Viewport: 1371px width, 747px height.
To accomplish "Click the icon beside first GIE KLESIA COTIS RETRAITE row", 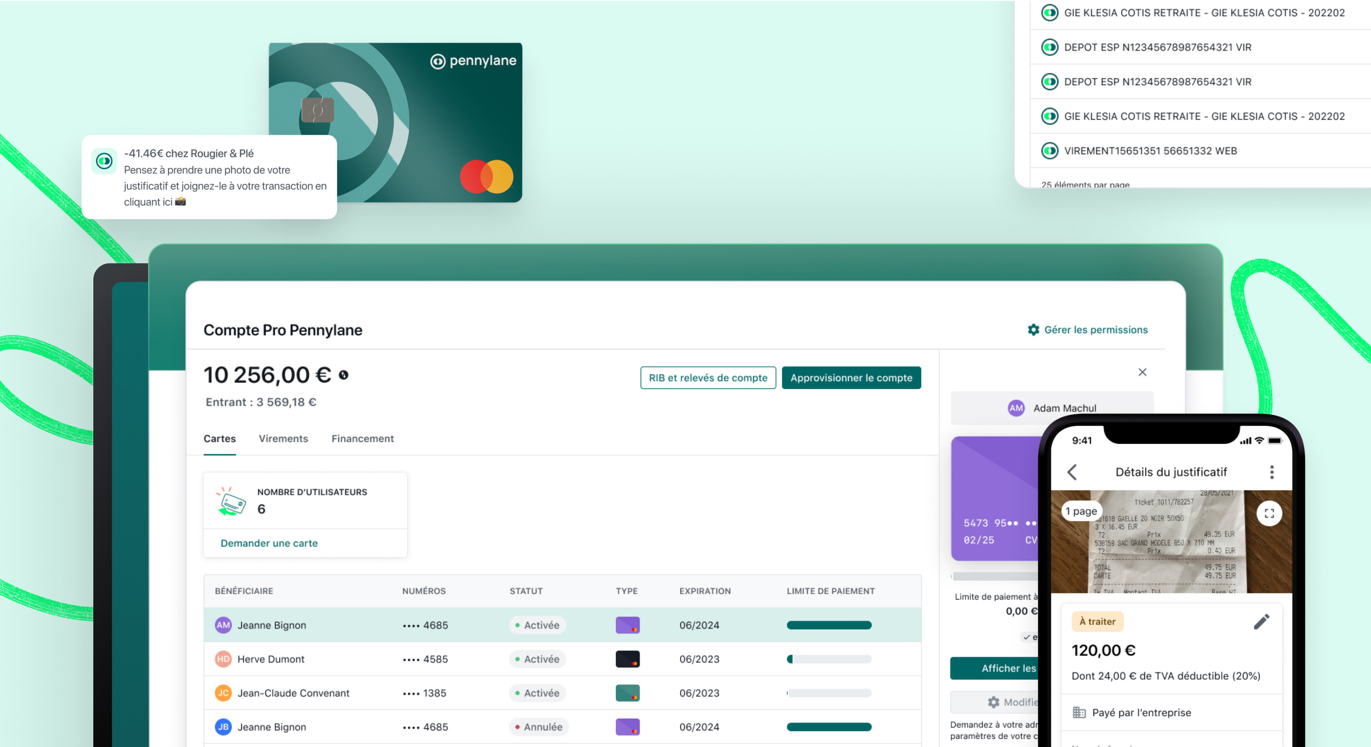I will coord(1050,12).
